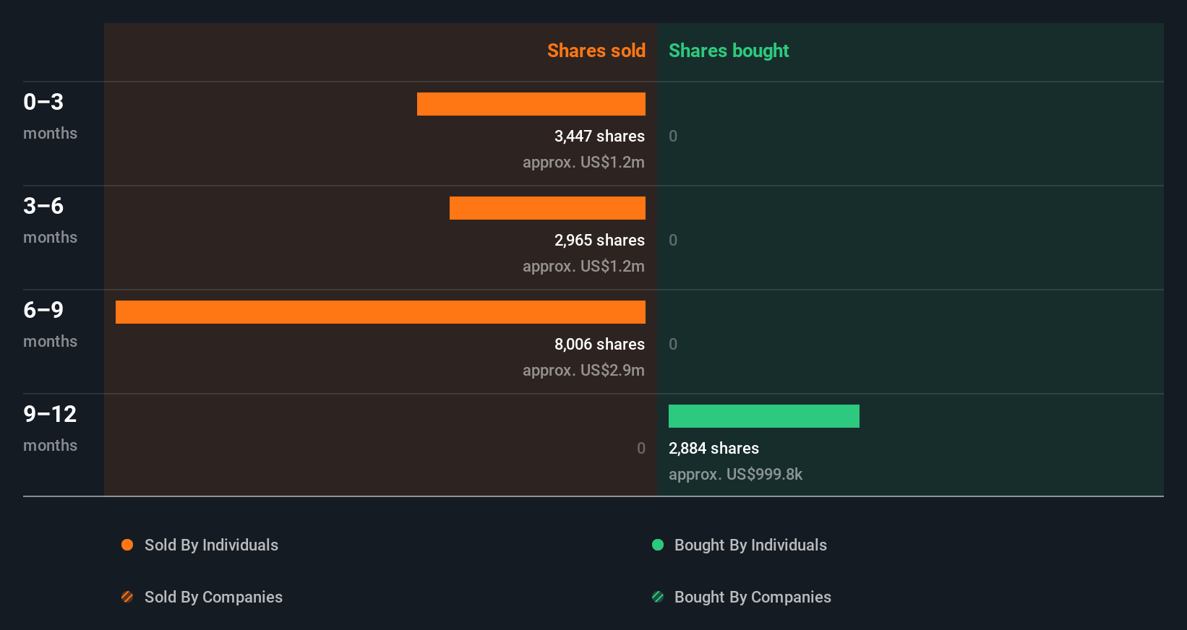Image resolution: width=1187 pixels, height=630 pixels.
Task: Click the Shares sold column header
Action: [596, 51]
